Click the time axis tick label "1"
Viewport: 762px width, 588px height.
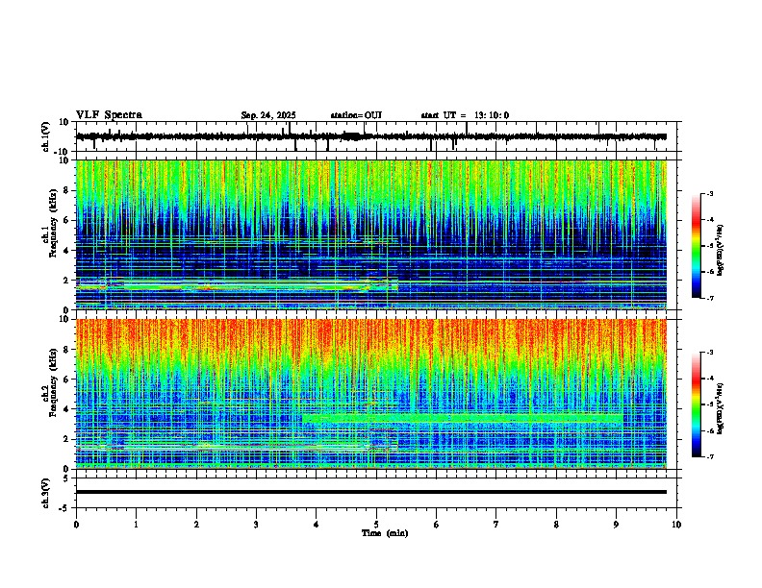tap(137, 525)
